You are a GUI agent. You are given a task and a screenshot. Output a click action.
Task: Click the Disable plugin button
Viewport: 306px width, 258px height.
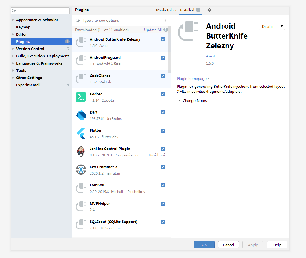(268, 26)
